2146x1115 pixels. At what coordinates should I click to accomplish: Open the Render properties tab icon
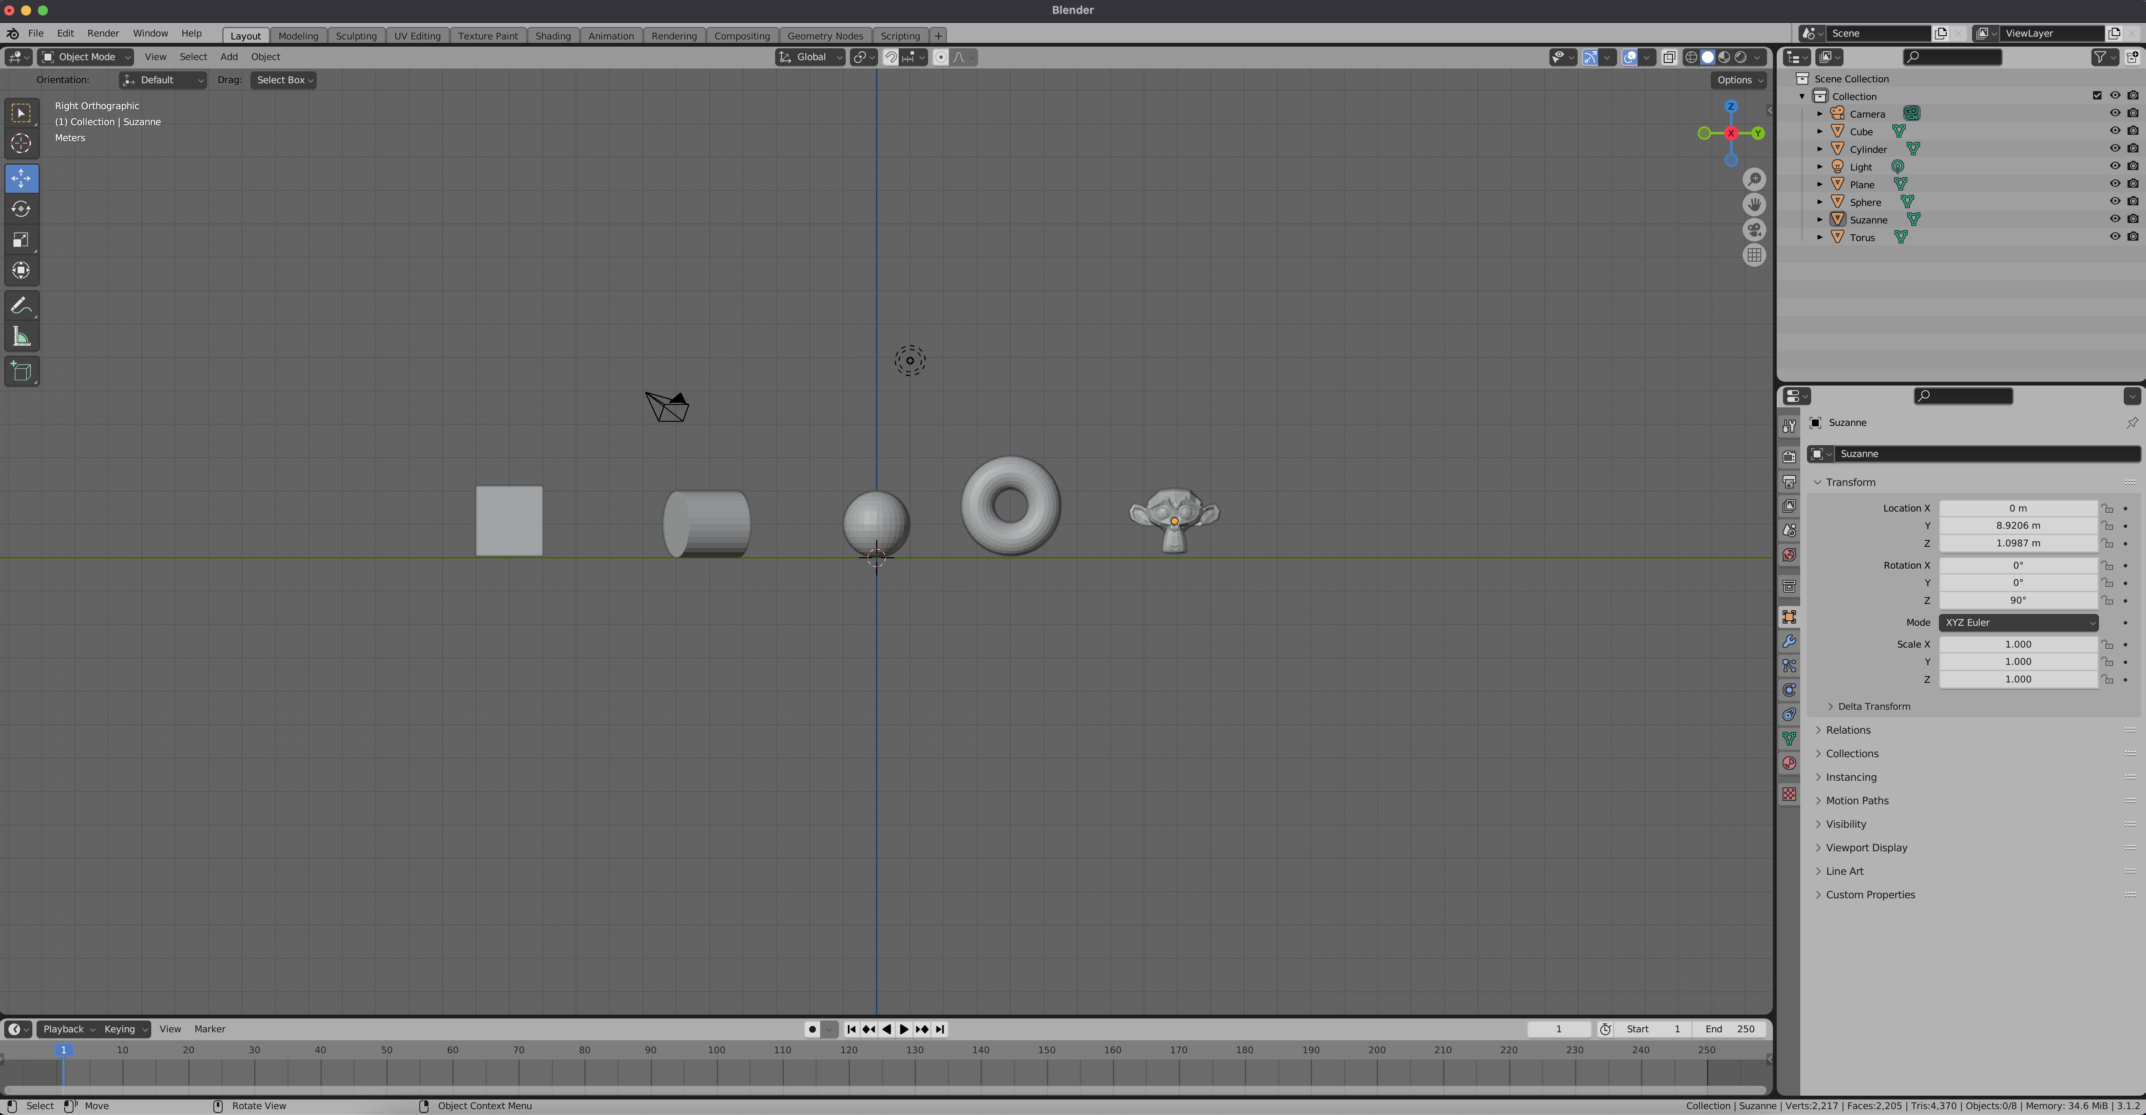(1789, 457)
